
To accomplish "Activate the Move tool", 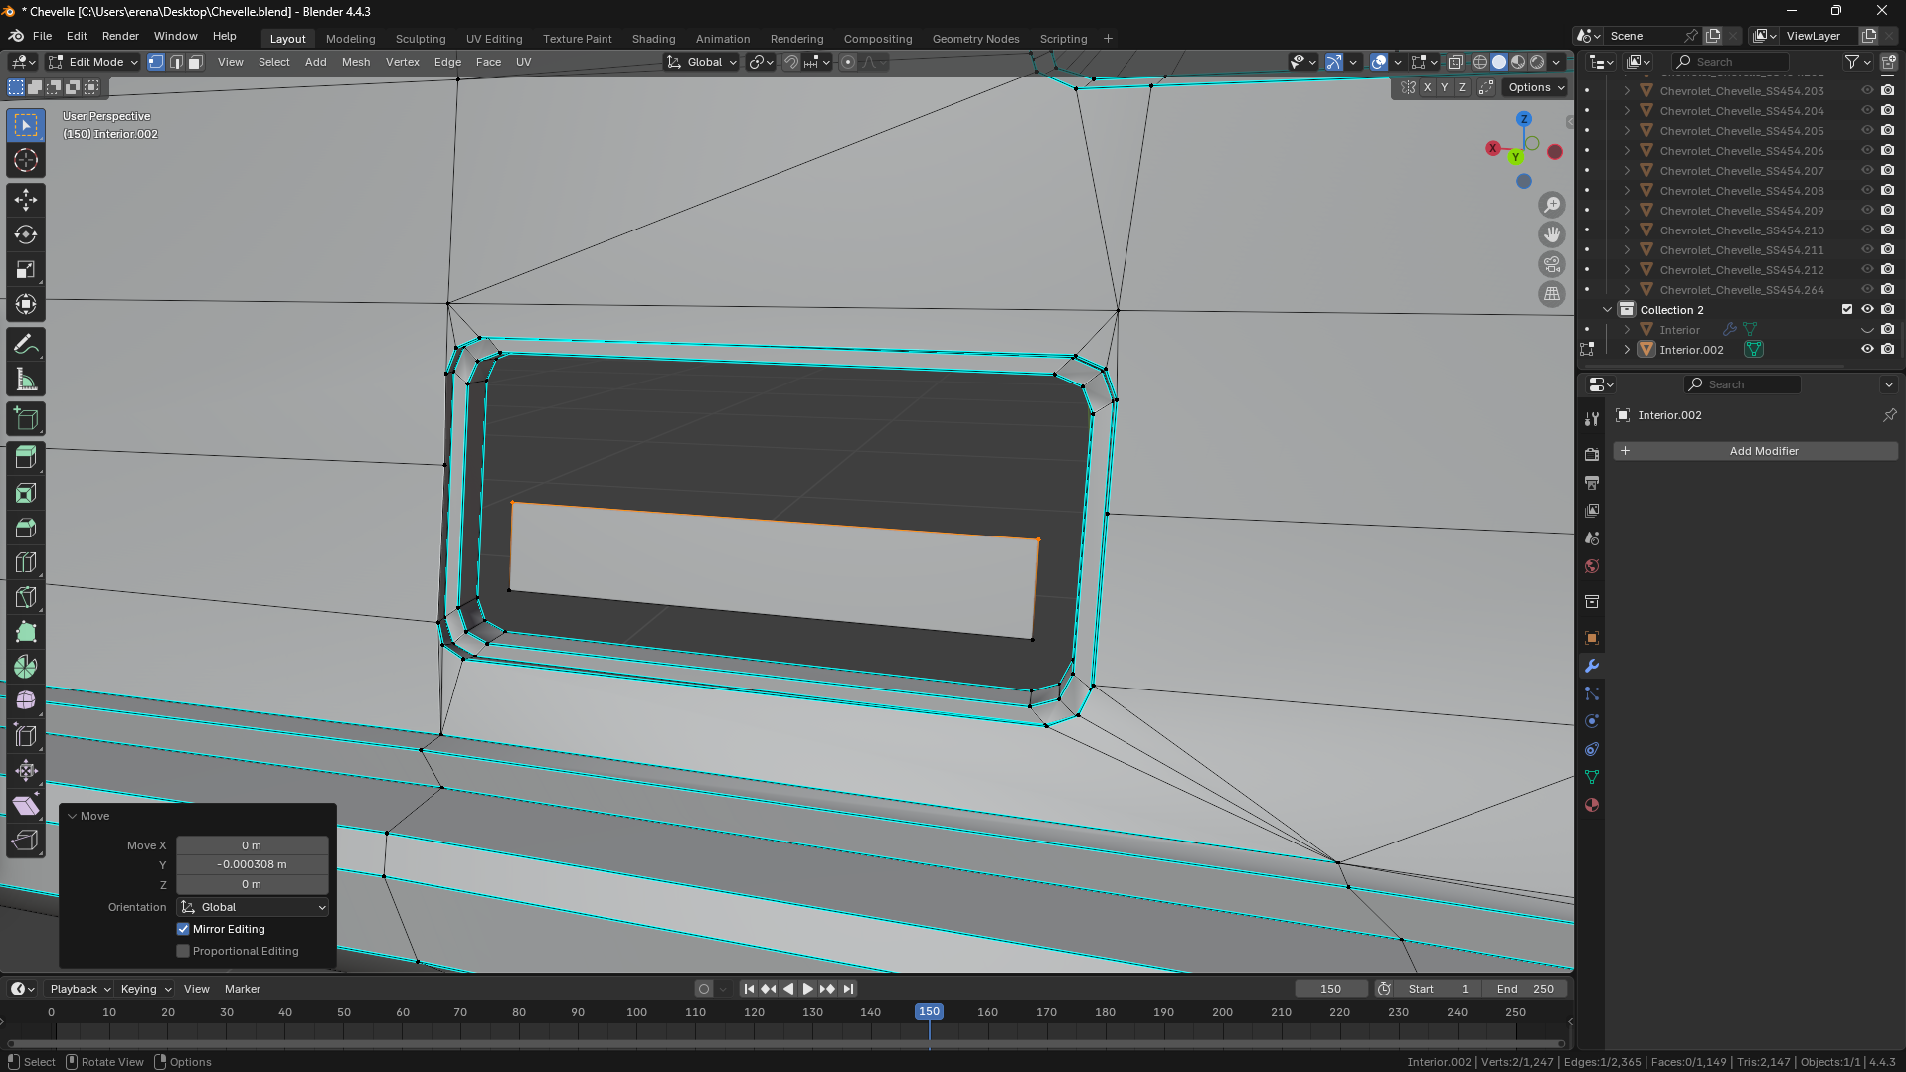I will click(x=26, y=200).
